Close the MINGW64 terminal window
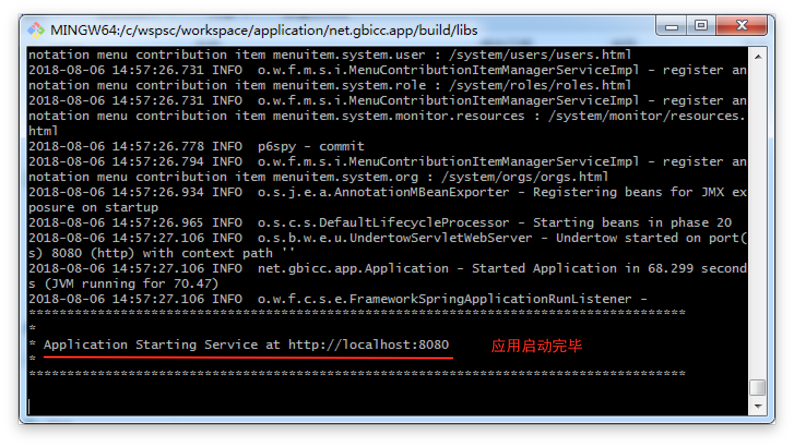The height and width of the screenshot is (447, 794). 741,26
